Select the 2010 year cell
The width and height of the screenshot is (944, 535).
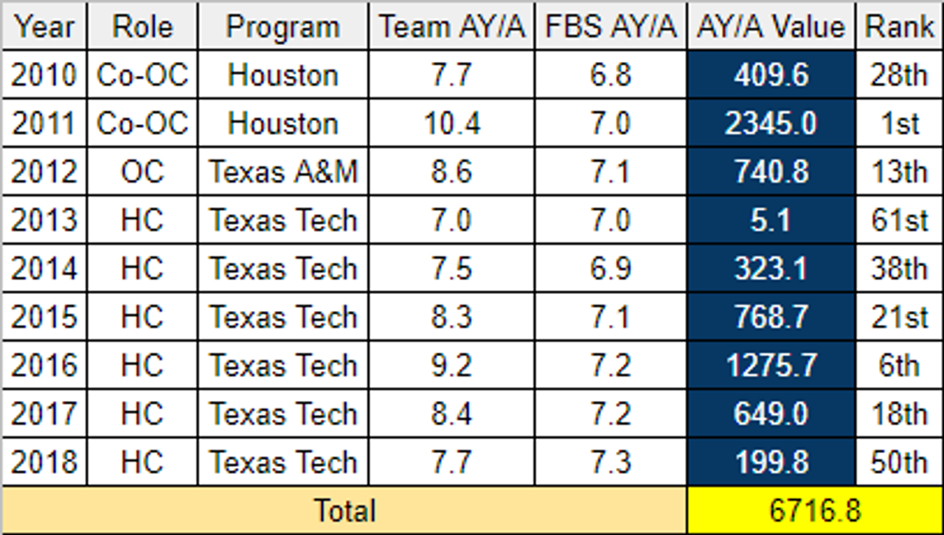pyautogui.click(x=44, y=75)
